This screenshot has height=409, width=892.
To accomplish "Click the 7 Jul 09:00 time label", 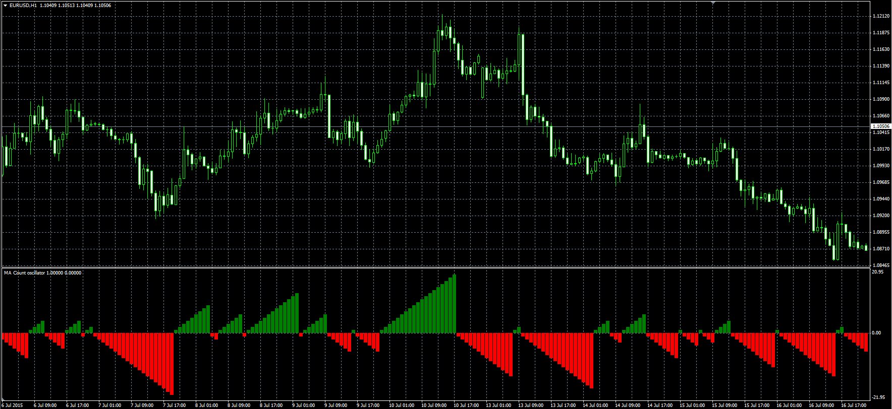I will click(142, 405).
